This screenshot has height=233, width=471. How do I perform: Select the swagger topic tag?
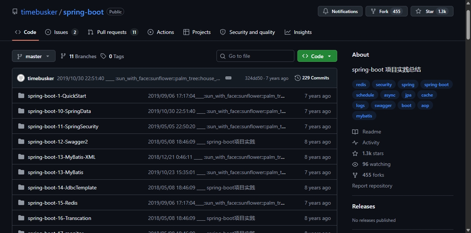[x=383, y=106]
